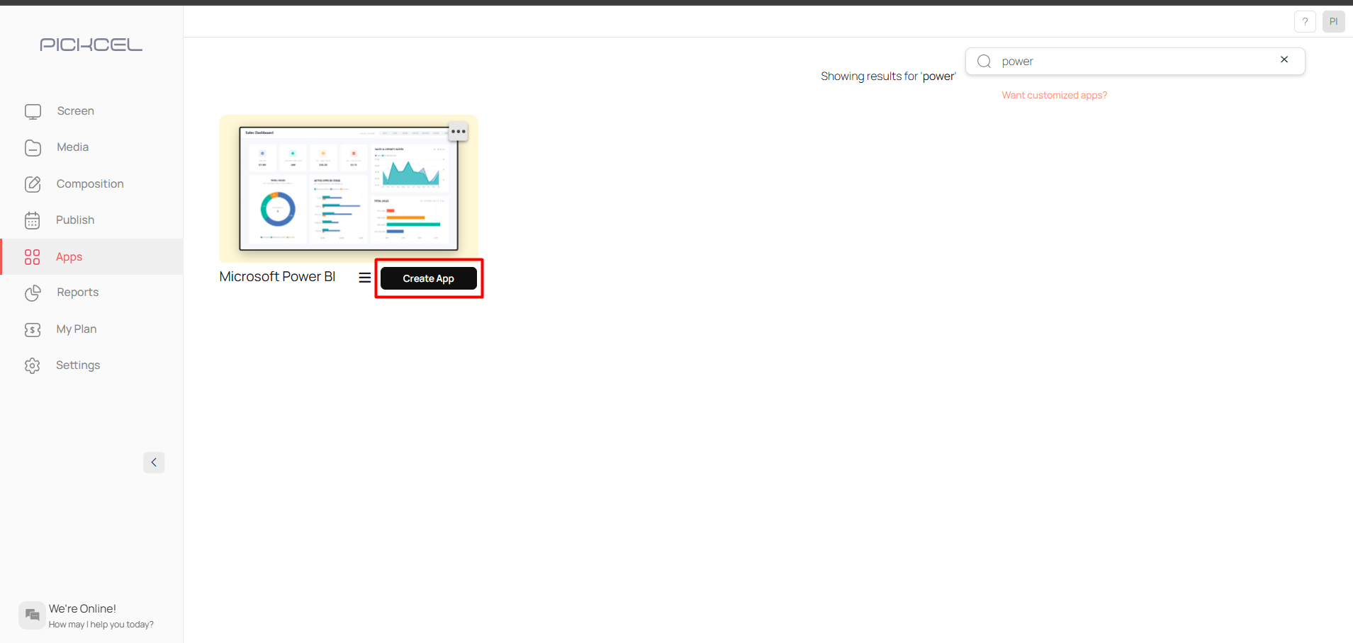1353x643 pixels.
Task: Click the Create App button
Action: coord(428,278)
